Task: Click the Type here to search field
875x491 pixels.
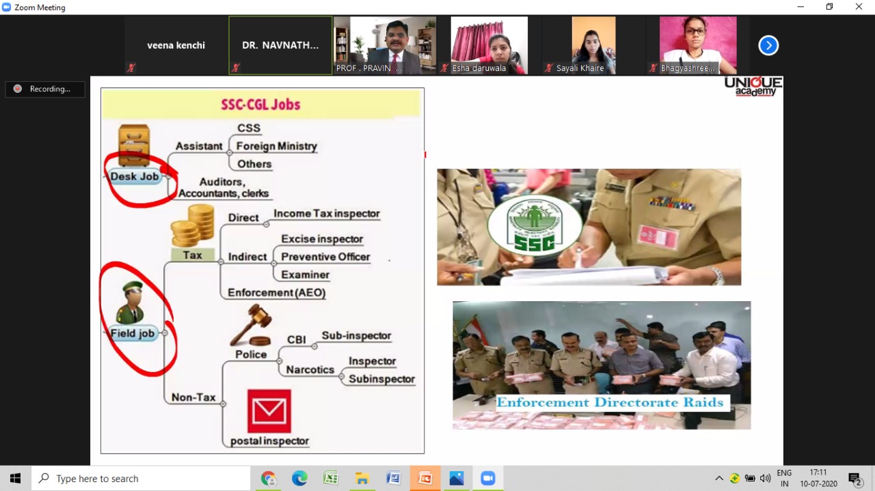Action: coord(137,478)
